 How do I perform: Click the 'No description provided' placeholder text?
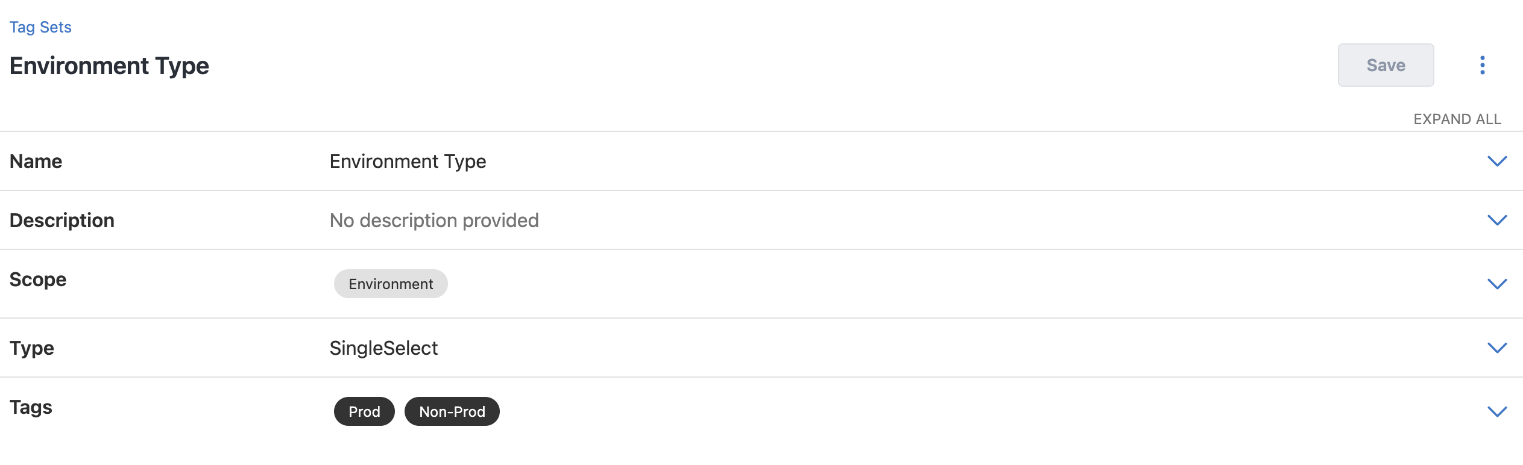434,220
